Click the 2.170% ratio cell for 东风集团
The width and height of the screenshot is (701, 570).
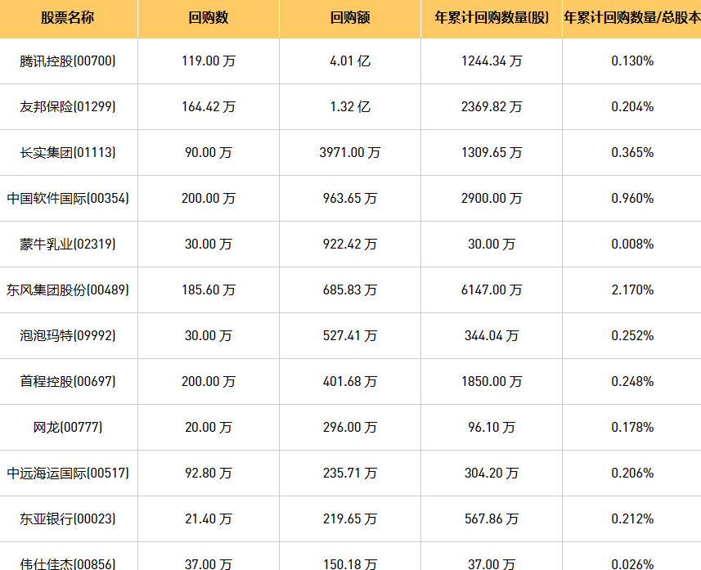tap(632, 289)
